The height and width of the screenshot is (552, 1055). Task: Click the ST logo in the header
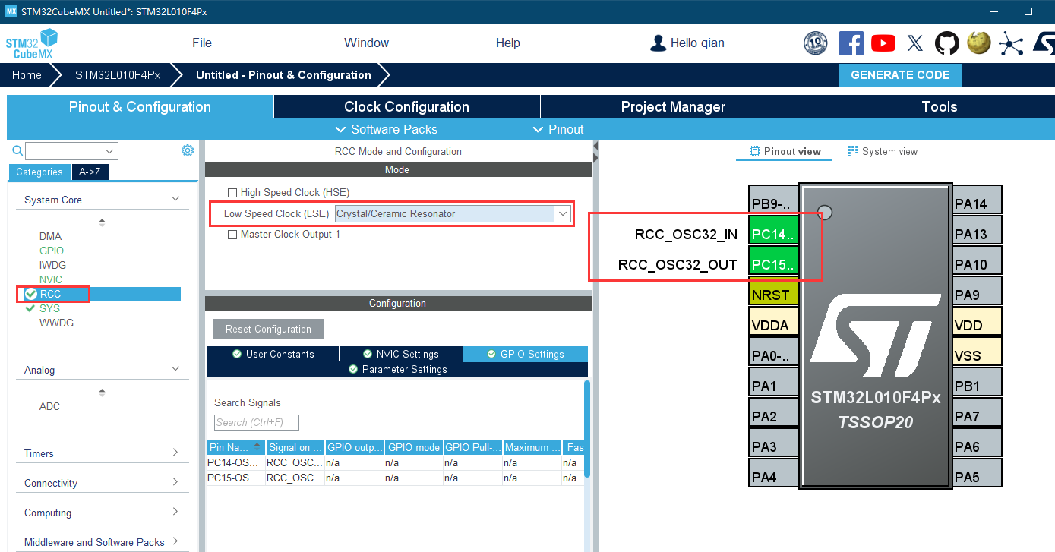1044,43
